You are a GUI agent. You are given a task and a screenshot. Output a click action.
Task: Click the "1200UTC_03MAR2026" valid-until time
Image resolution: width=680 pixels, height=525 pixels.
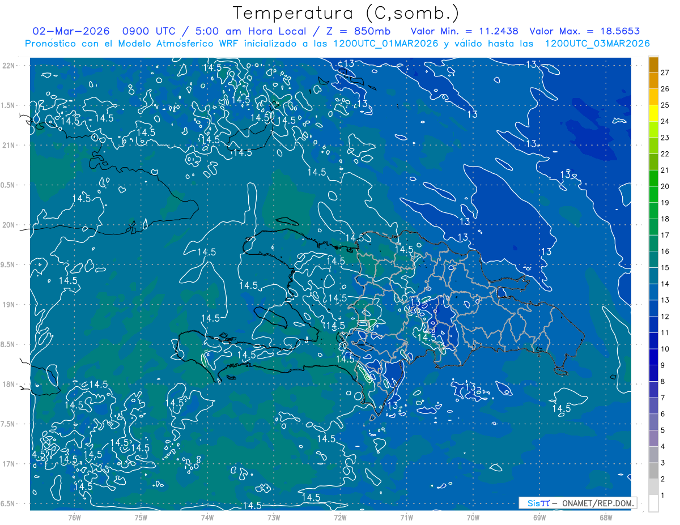(597, 44)
